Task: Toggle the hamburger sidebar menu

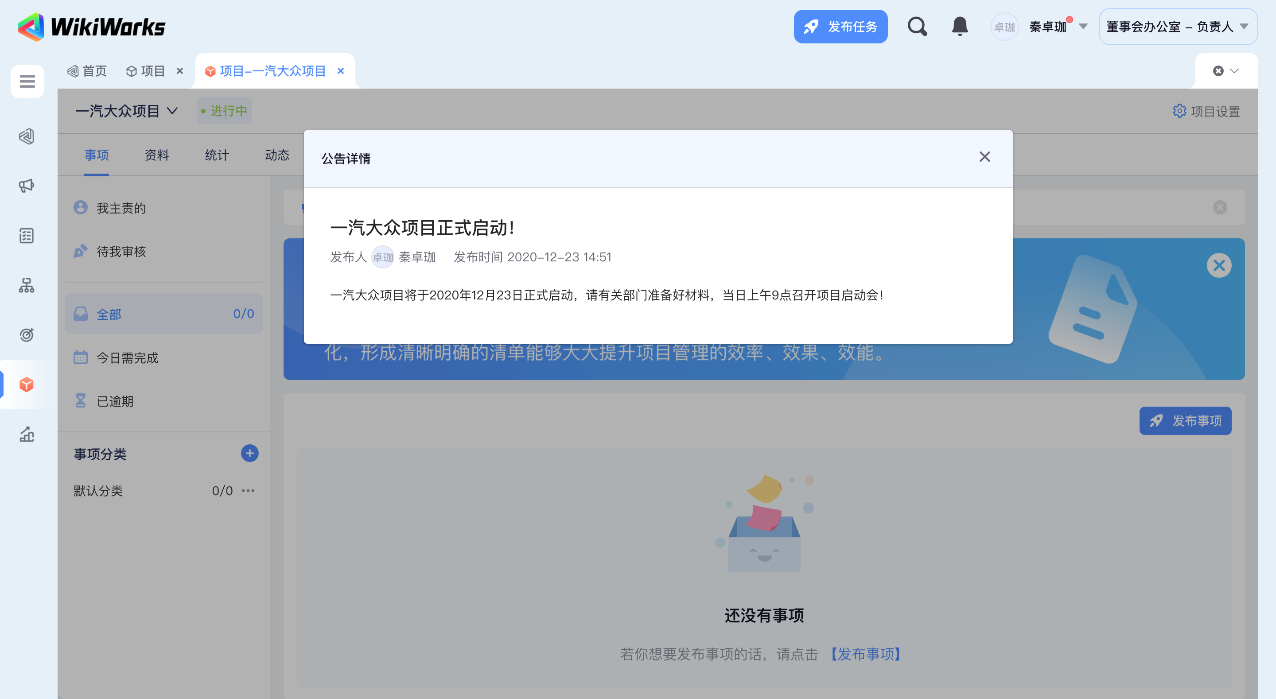Action: [27, 81]
